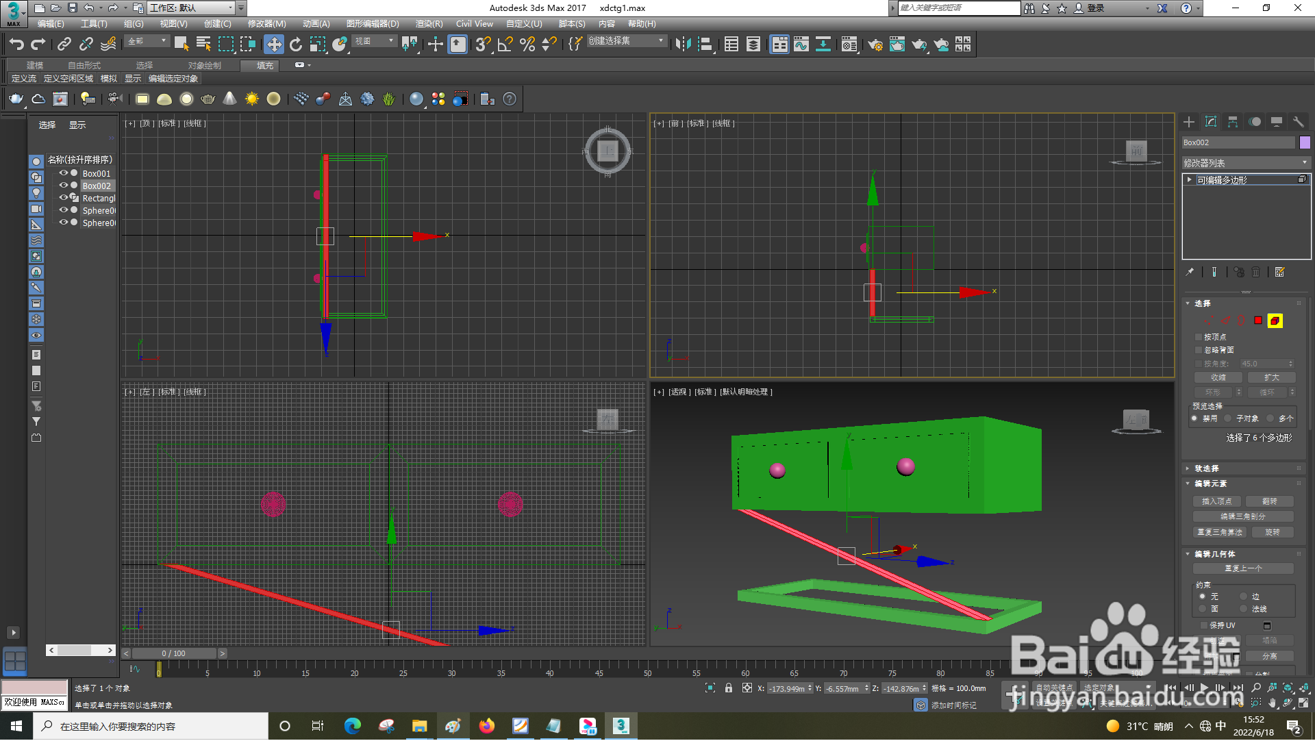Open the Hierarchy panel tab icon

[1233, 122]
